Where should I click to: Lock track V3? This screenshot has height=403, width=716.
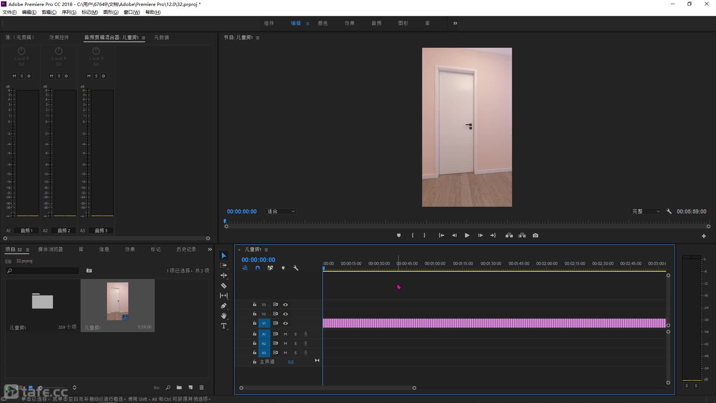255,304
